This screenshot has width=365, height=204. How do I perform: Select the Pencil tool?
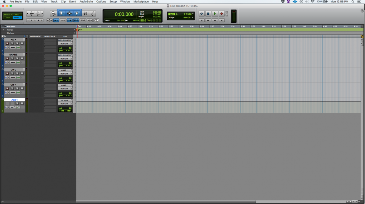click(92, 13)
